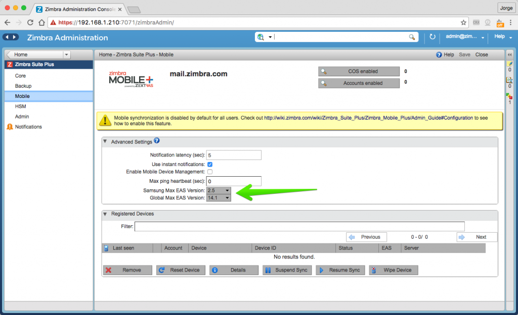The height and width of the screenshot is (315, 518).
Task: Click the Last seen column device icon
Action: click(106, 248)
